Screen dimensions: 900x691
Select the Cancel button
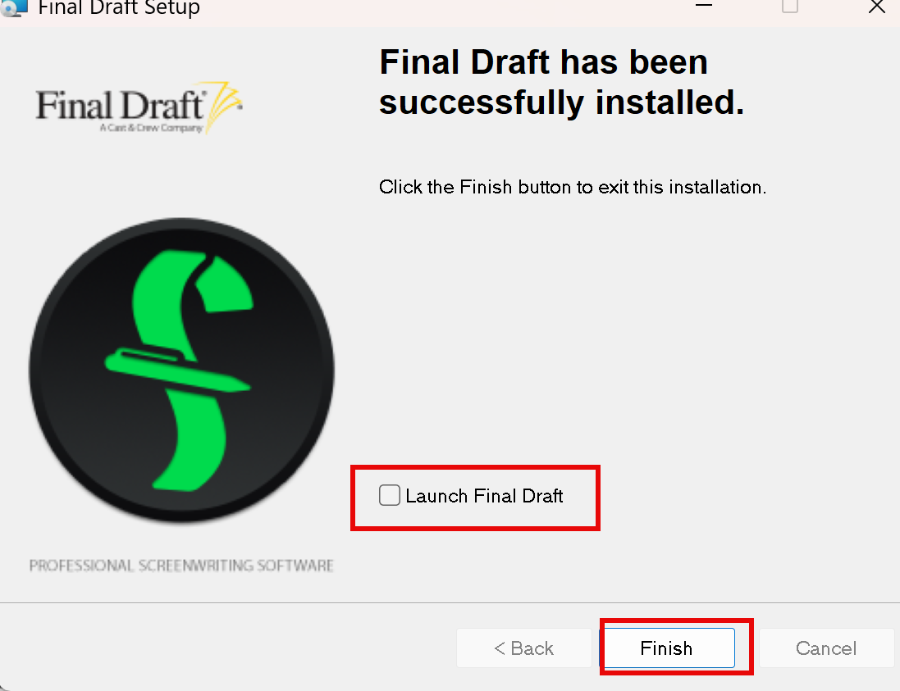(x=826, y=648)
